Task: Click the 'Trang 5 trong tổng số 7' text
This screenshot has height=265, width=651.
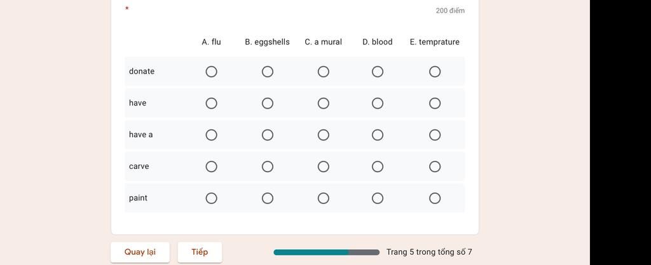Action: 429,252
